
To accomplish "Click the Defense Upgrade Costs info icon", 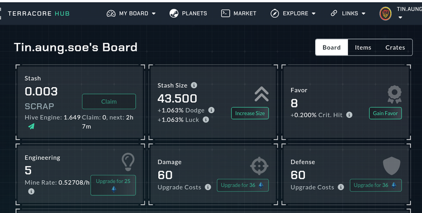I will click(x=341, y=187).
